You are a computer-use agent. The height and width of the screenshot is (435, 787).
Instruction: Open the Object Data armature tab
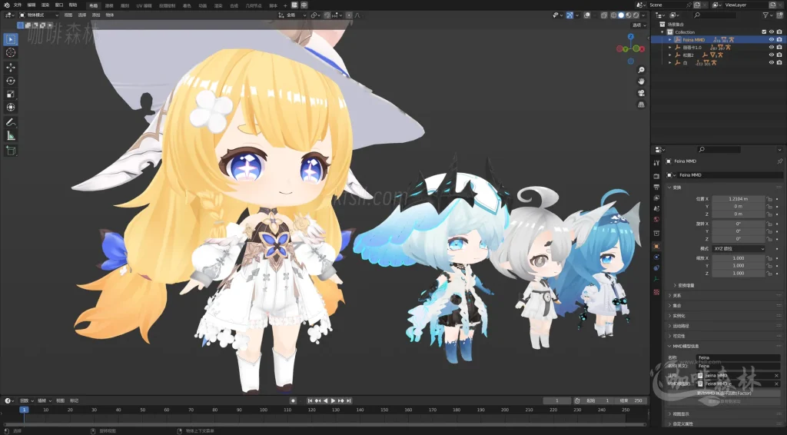(x=656, y=279)
